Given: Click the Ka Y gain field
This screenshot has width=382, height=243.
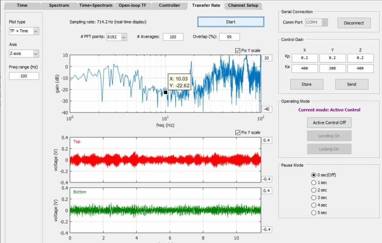Looking at the screenshot, I should click(x=333, y=68).
